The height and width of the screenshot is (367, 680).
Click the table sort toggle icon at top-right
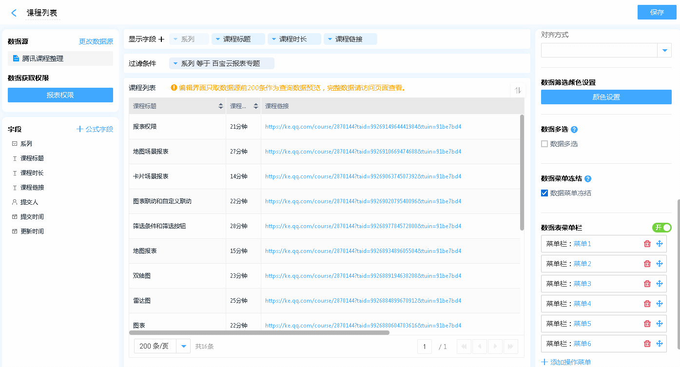(518, 90)
